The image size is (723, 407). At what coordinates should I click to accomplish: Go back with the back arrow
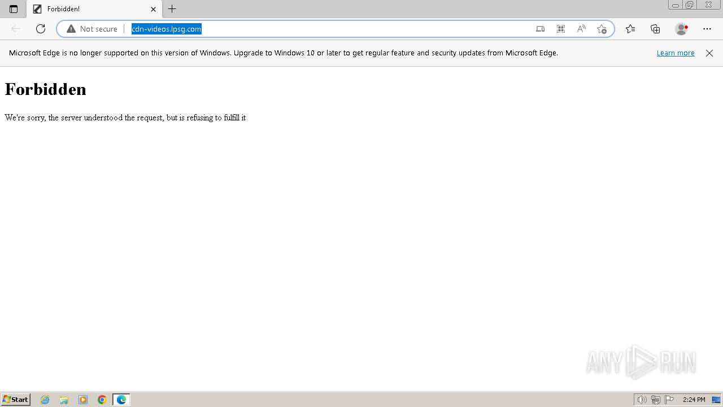pyautogui.click(x=16, y=29)
